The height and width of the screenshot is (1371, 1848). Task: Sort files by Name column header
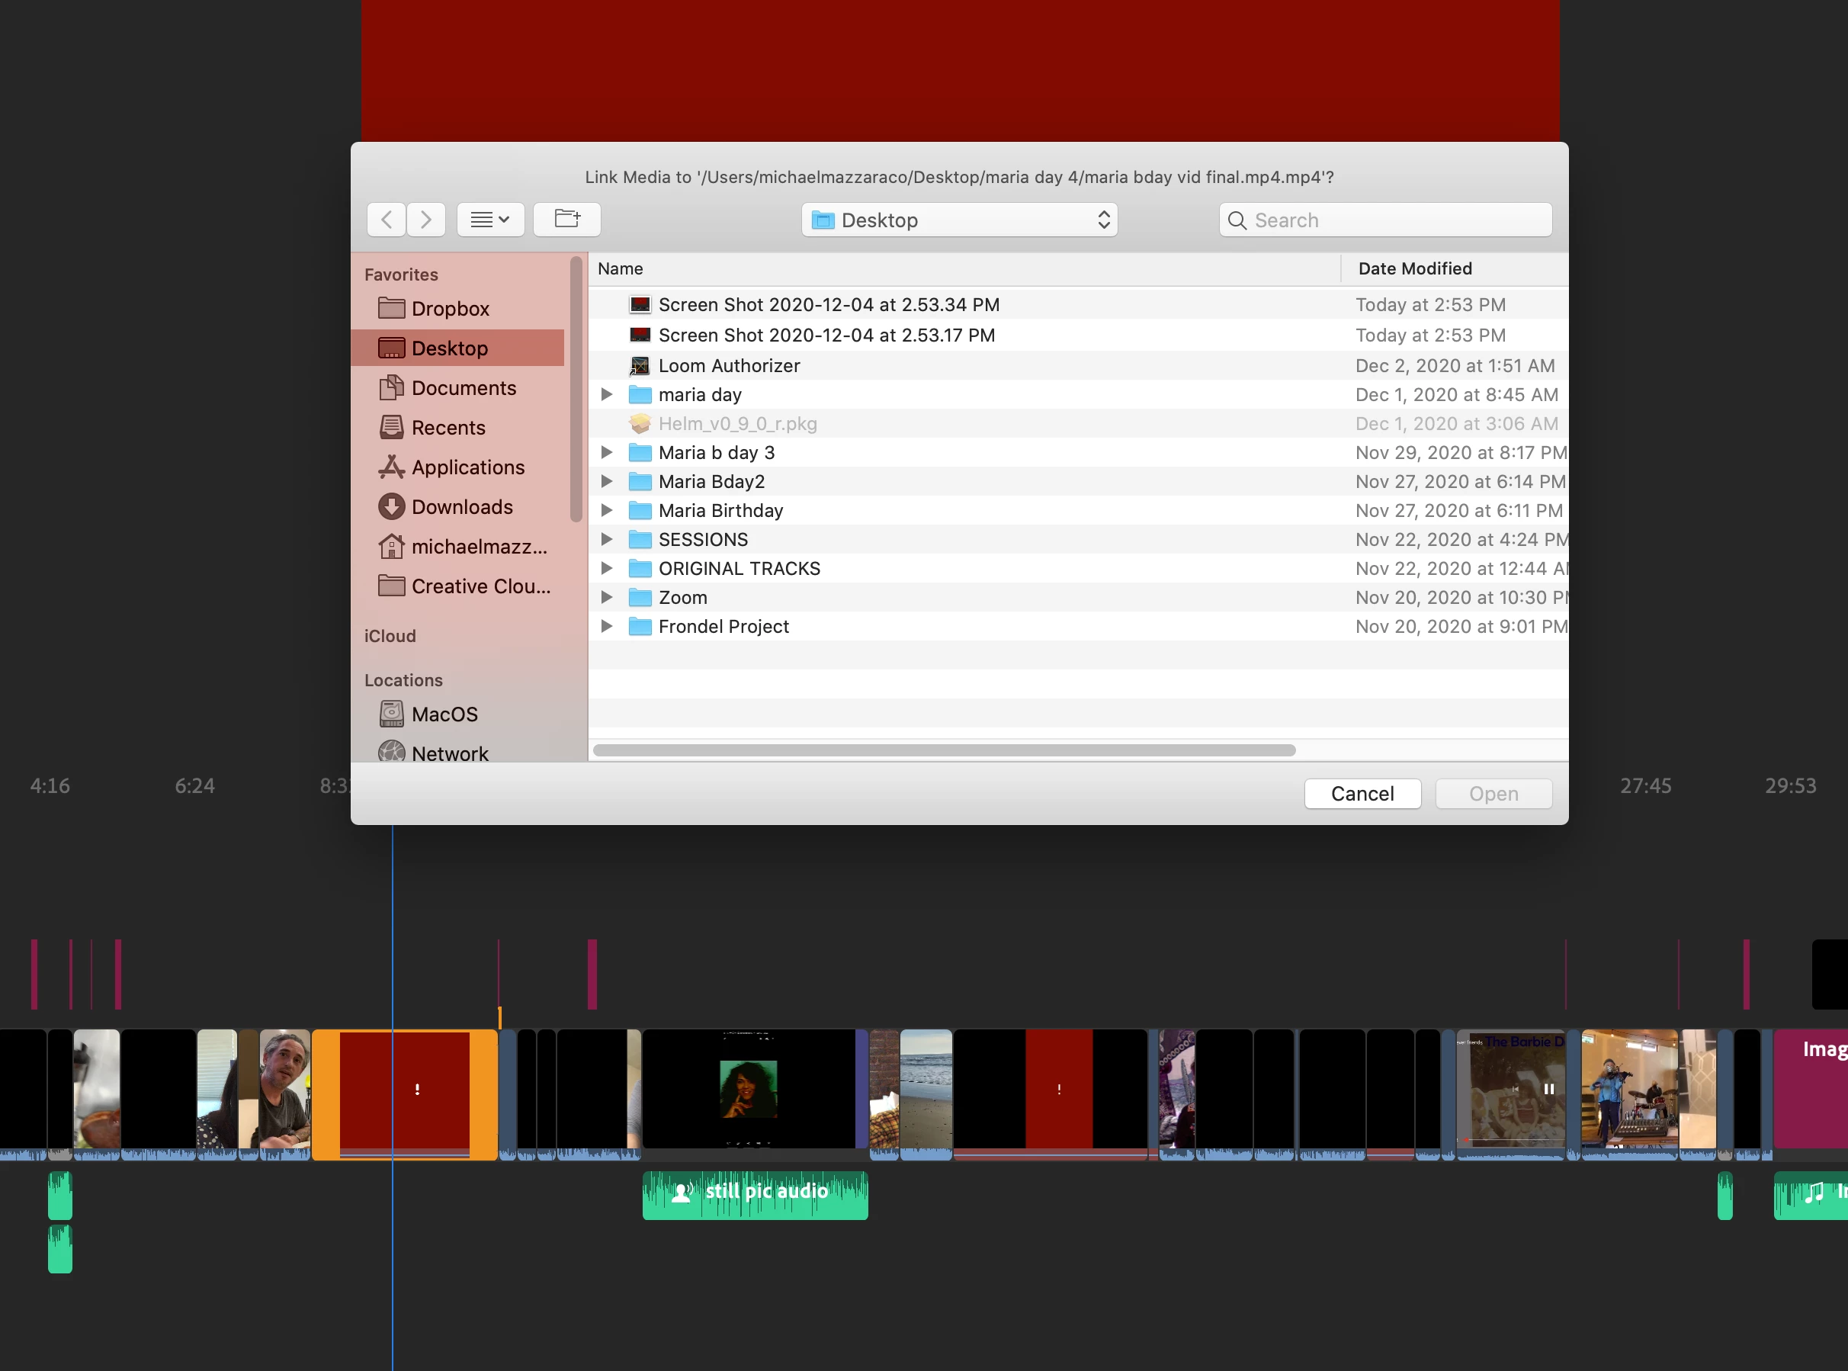click(621, 269)
